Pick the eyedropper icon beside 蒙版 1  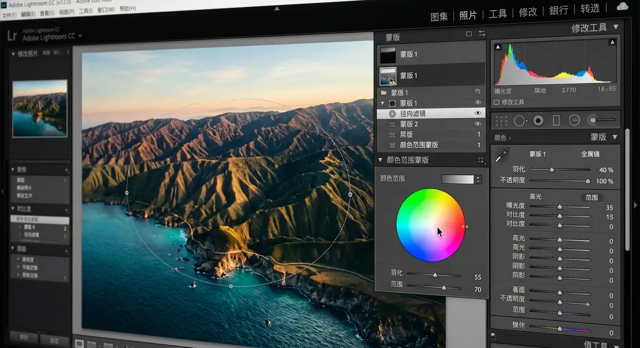(x=502, y=155)
